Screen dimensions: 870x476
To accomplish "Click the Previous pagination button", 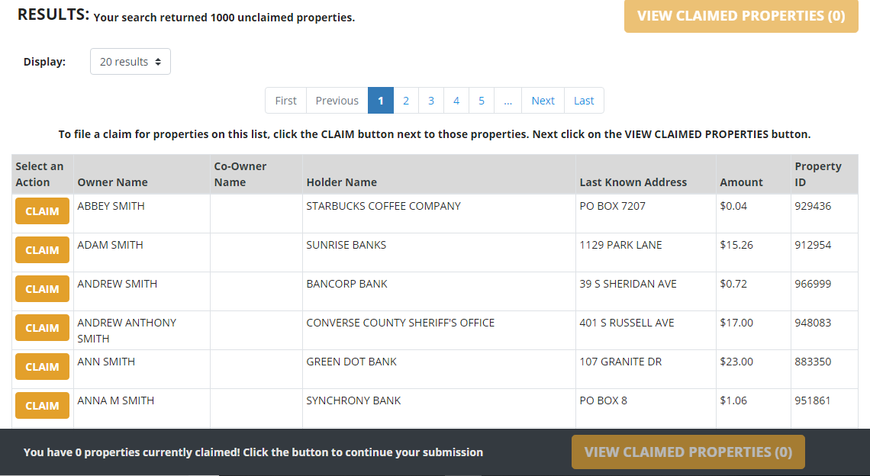I will 337,100.
